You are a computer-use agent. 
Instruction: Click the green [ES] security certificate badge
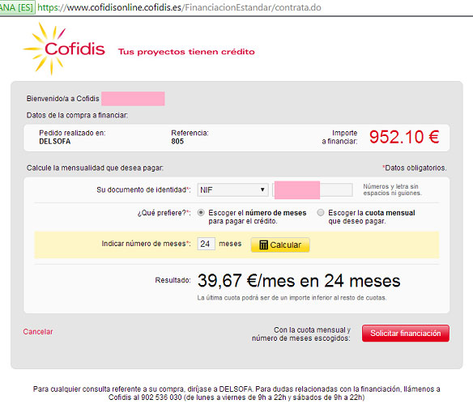pyautogui.click(x=17, y=7)
